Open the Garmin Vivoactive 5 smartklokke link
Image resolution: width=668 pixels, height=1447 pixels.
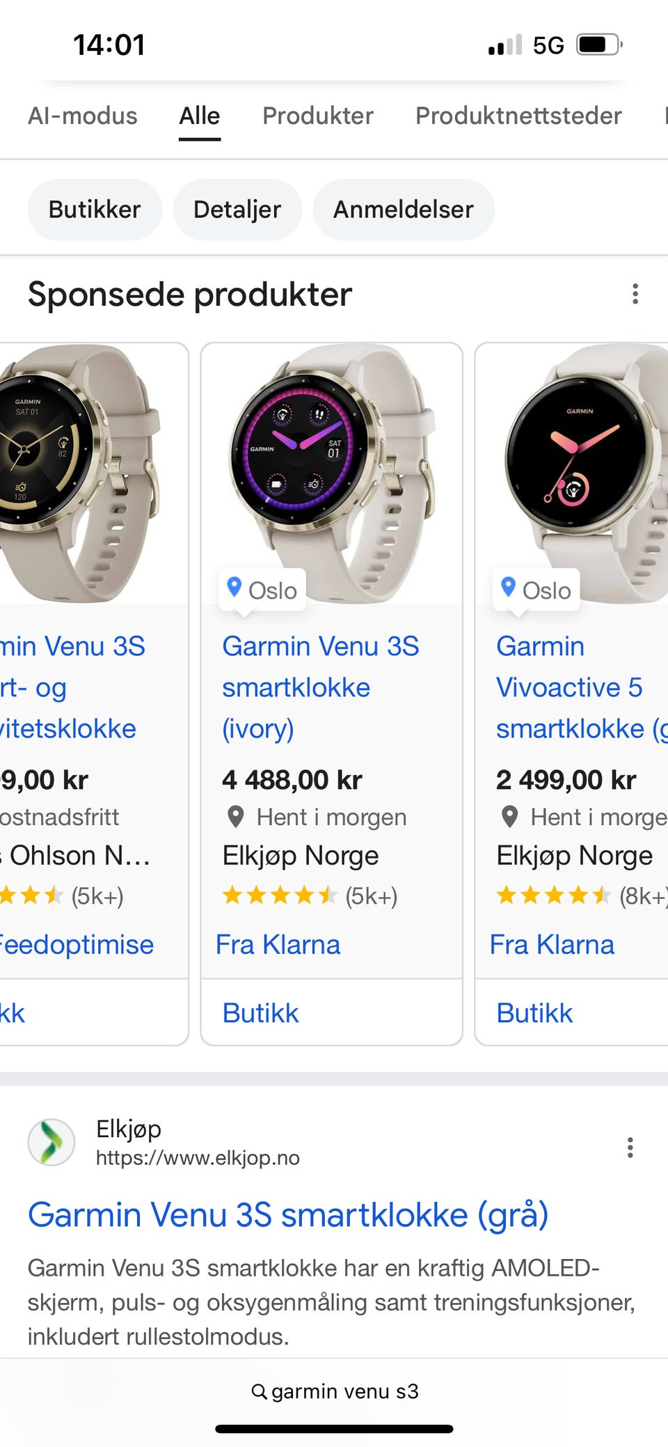[571, 687]
